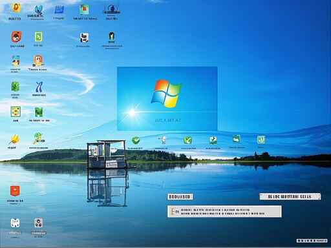Image resolution: width=331 pixels, height=248 pixels.
Task: Open the gray notification banner with text
Action: [224, 211]
